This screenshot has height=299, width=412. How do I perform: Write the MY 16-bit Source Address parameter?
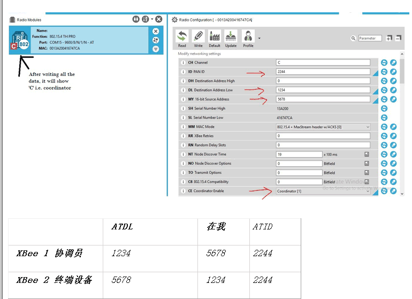click(393, 99)
